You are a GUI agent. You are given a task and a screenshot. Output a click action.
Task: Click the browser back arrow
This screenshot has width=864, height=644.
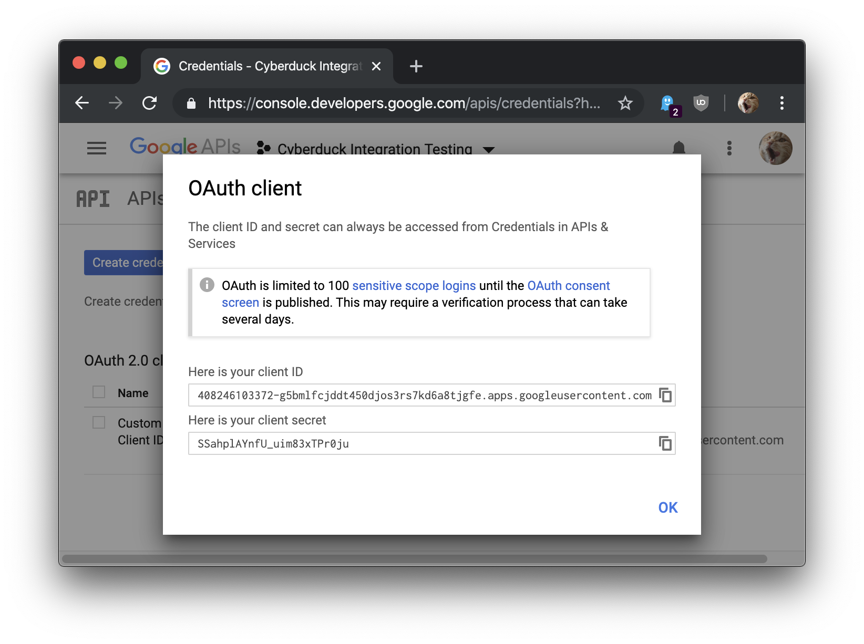[82, 103]
